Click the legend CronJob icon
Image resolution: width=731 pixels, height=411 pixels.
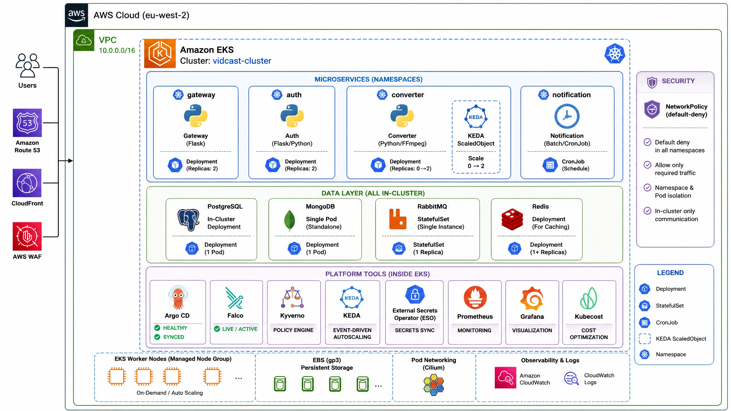coord(644,323)
